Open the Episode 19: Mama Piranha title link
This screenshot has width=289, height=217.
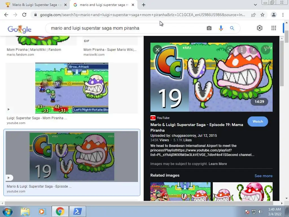pyautogui.click(x=197, y=127)
